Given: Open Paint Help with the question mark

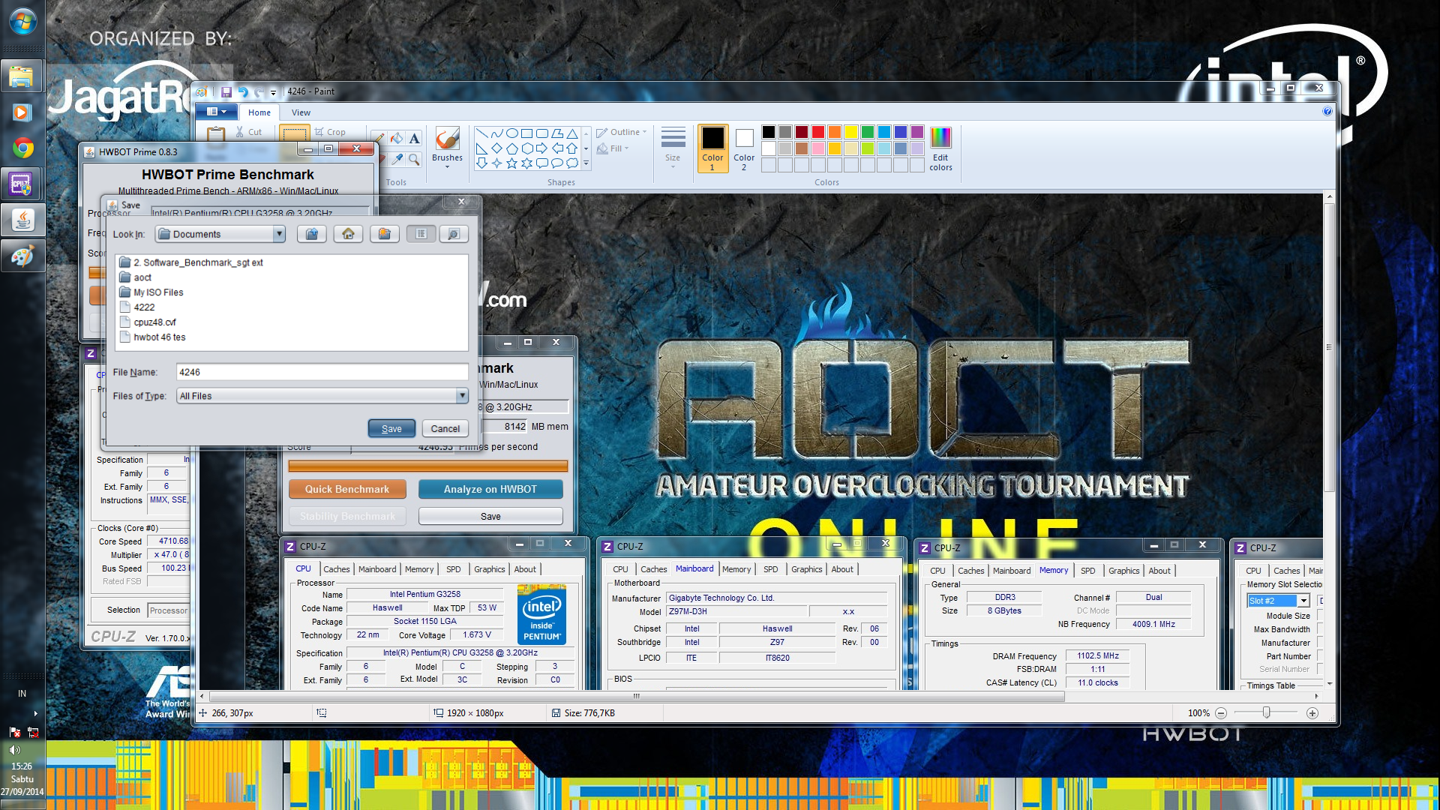Looking at the screenshot, I should [1327, 112].
